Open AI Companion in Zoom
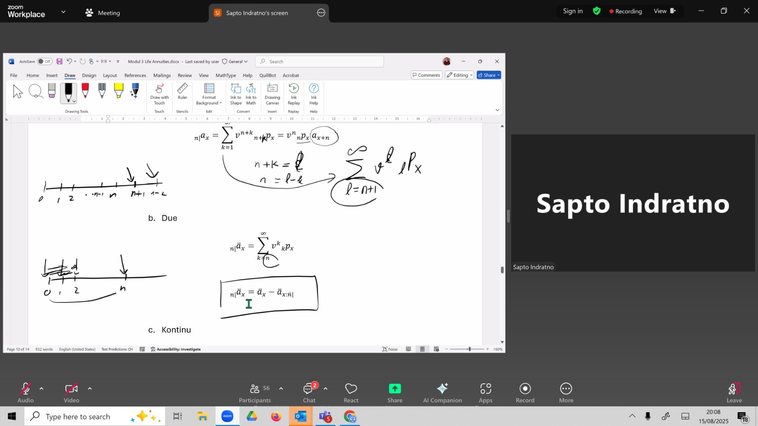758x426 pixels. [x=442, y=392]
